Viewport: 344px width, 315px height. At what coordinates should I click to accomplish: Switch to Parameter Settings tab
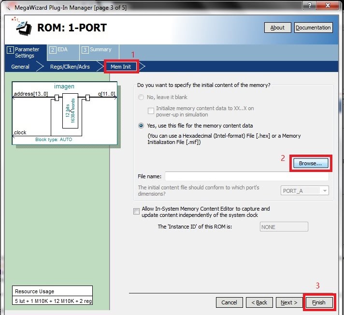pyautogui.click(x=26, y=53)
